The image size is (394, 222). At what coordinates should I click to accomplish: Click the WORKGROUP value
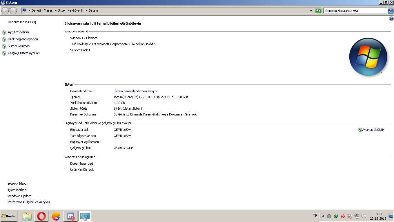pyautogui.click(x=123, y=148)
